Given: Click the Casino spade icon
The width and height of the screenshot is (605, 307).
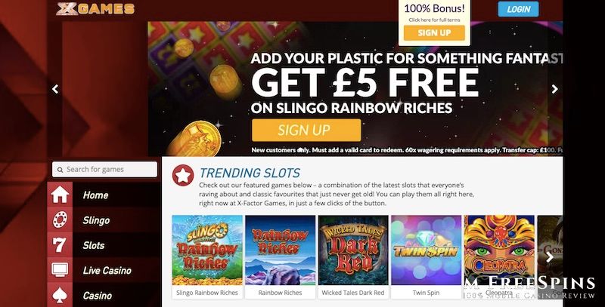Looking at the screenshot, I should point(60,295).
